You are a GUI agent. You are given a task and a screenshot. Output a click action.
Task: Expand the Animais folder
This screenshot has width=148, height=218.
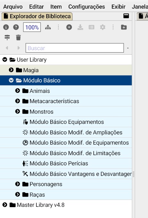click(18, 91)
